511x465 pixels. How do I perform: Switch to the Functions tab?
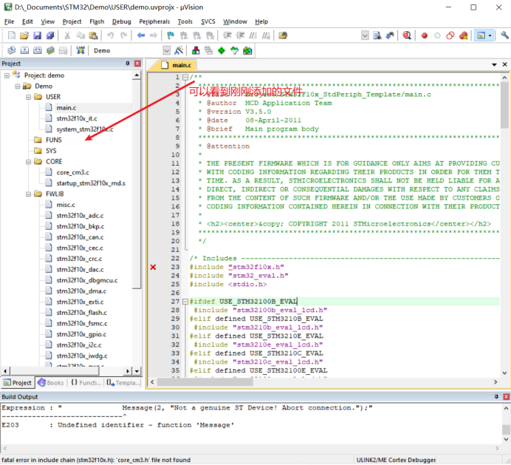86,382
